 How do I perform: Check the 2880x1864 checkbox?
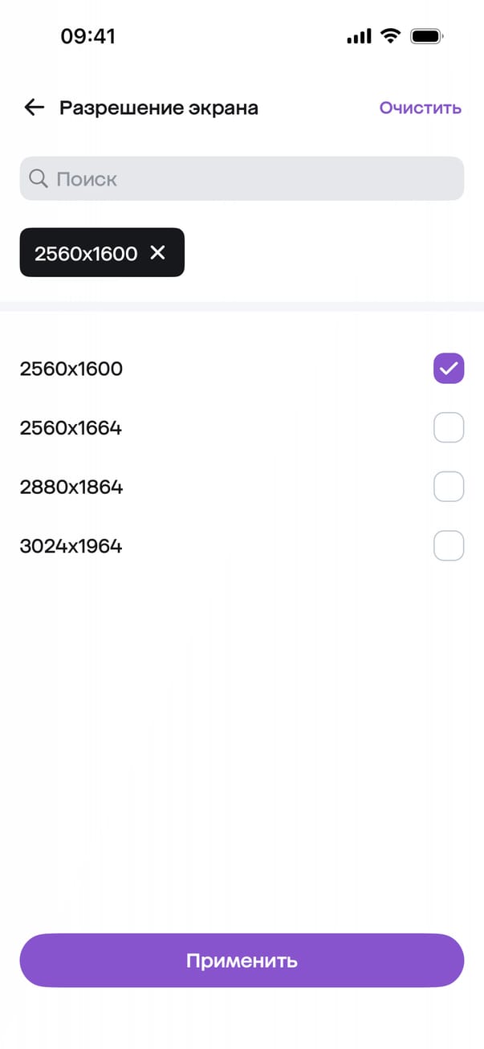[449, 487]
